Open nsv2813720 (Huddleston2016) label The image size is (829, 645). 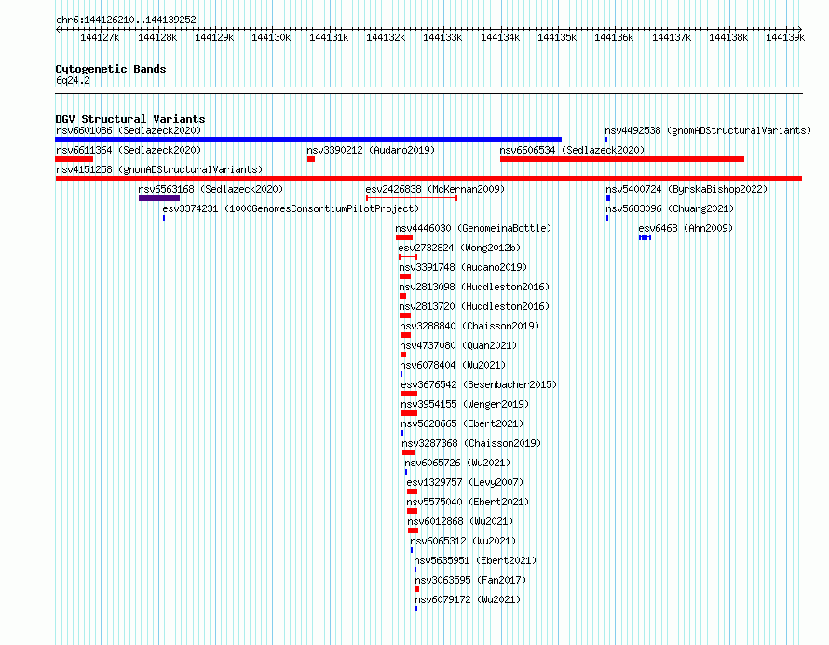(x=474, y=306)
